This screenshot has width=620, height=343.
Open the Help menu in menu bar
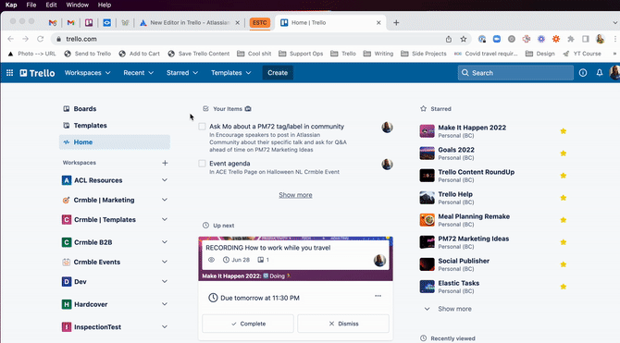point(105,5)
